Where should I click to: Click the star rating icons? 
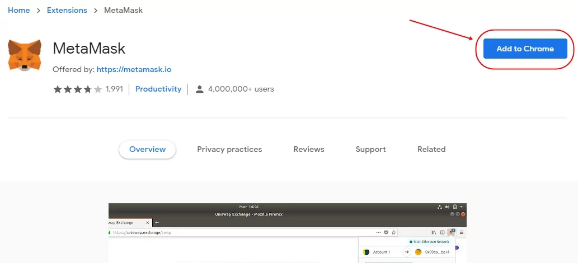[x=77, y=89]
